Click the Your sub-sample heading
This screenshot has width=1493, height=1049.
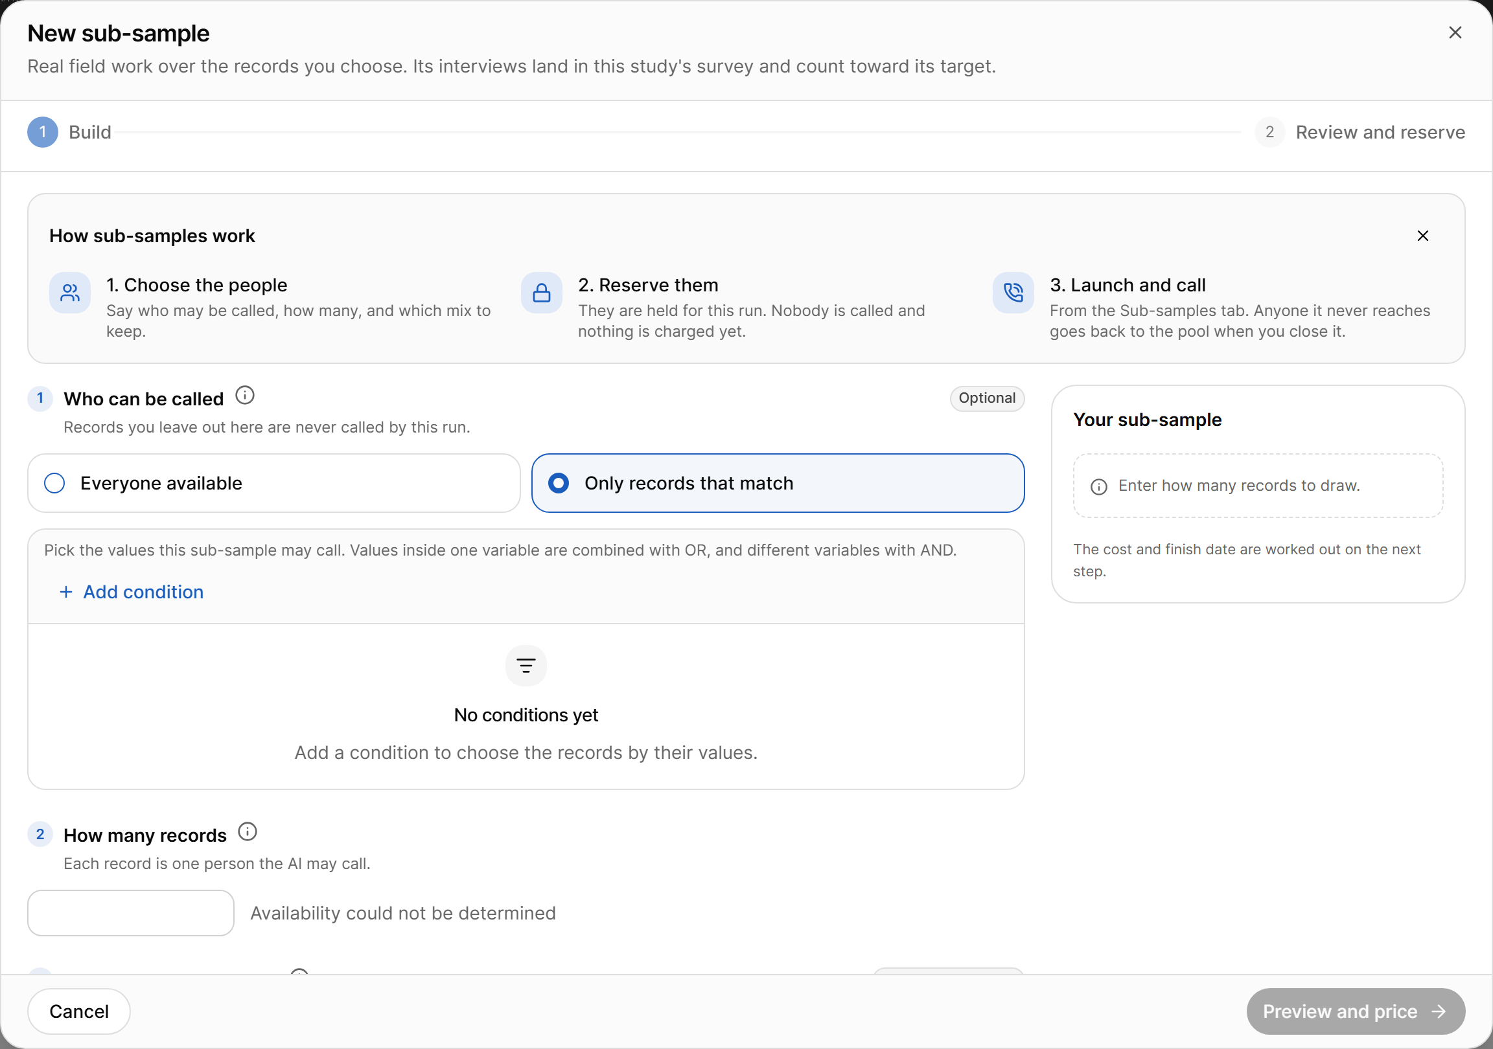coord(1147,419)
